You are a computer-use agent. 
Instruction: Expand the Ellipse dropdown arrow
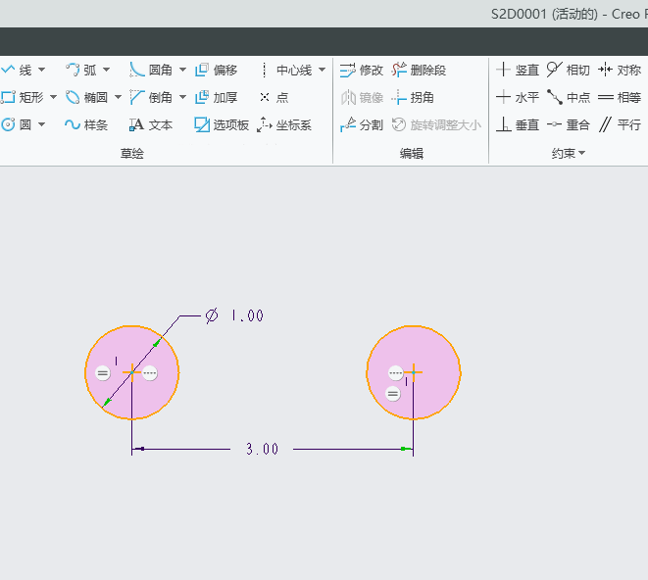[x=118, y=98]
